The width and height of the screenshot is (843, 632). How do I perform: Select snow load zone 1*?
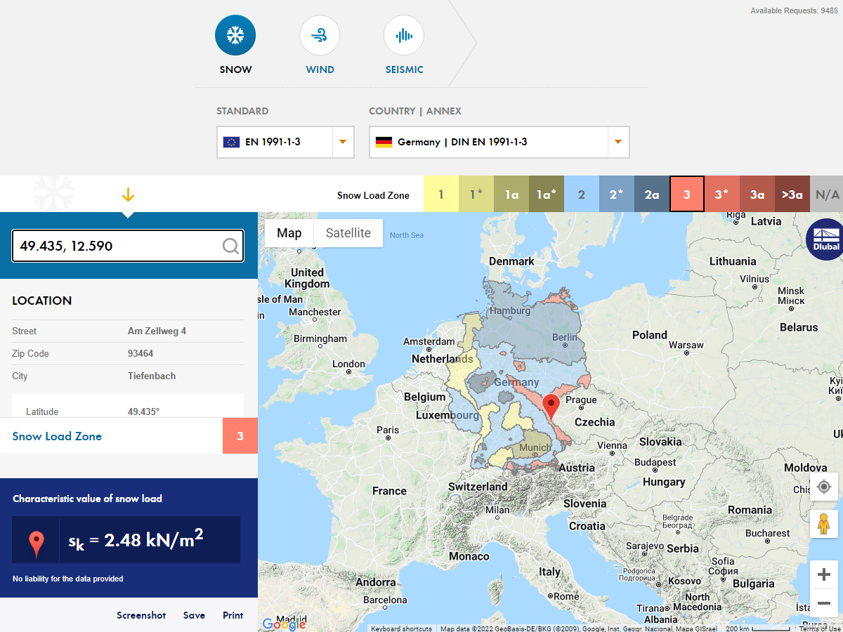coord(476,194)
